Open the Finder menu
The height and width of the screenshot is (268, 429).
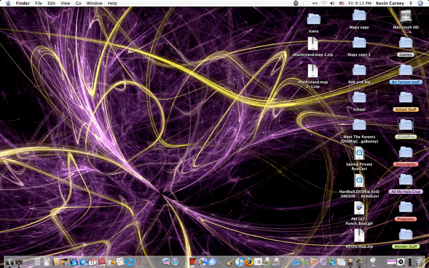pos(23,3)
